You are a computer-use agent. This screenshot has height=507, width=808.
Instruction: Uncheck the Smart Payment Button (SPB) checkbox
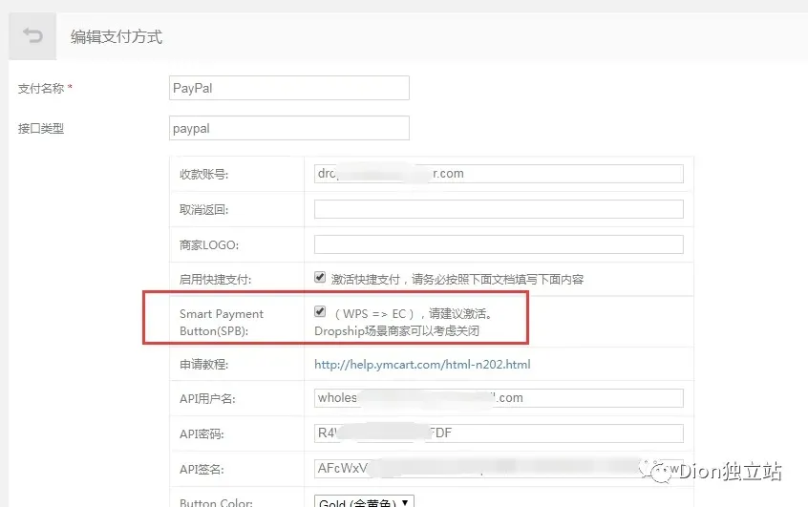(320, 312)
